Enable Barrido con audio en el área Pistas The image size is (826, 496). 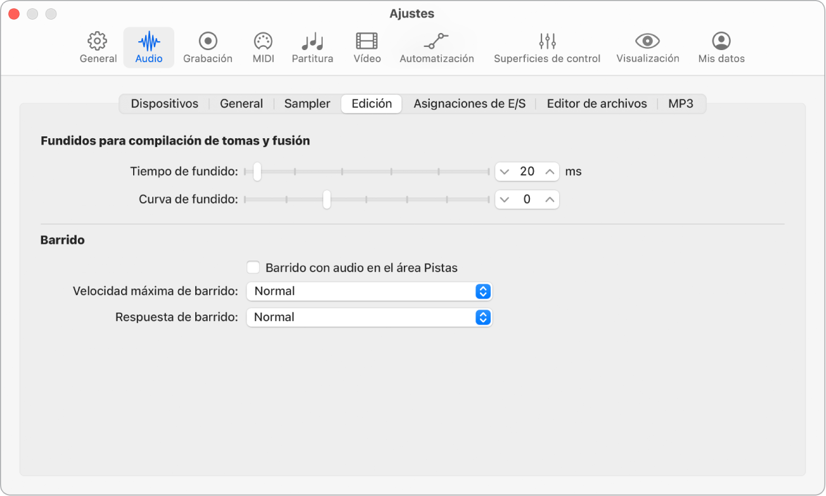(x=253, y=267)
